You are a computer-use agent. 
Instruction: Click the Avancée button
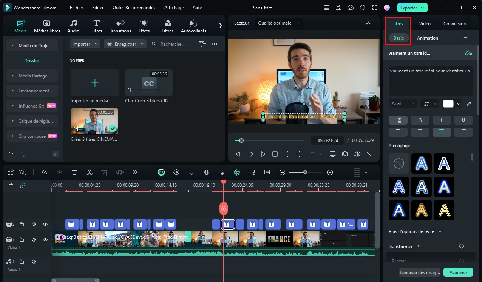pyautogui.click(x=458, y=272)
